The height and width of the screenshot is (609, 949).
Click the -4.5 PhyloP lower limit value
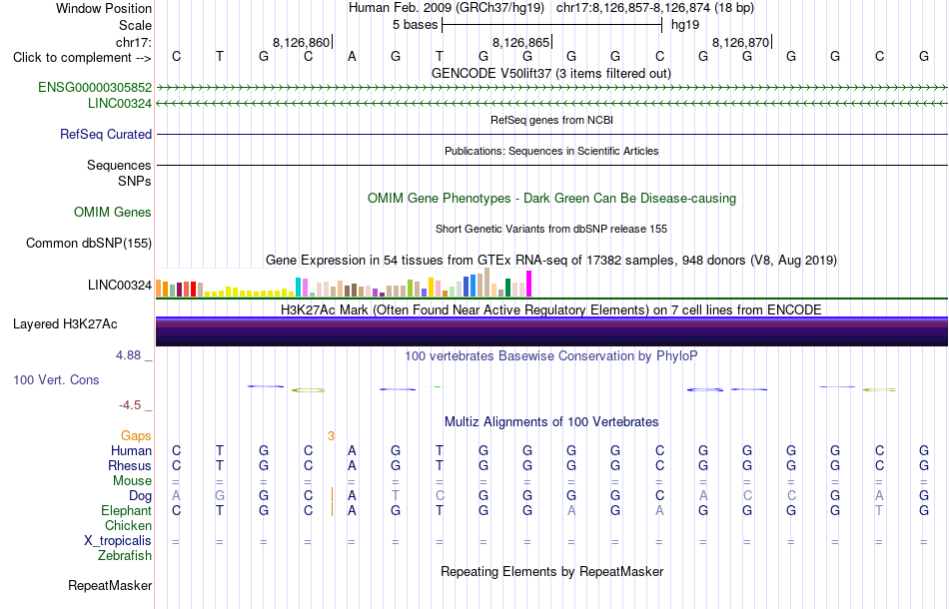(x=130, y=404)
